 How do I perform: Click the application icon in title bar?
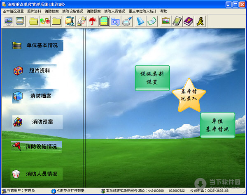click(x=4, y=4)
